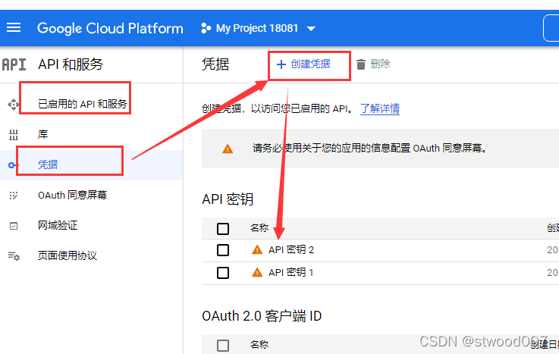Toggle select-all checkbox in OAuth 2.0 客户端 ID table
Viewport: 559px width, 354px height.
pyautogui.click(x=223, y=346)
